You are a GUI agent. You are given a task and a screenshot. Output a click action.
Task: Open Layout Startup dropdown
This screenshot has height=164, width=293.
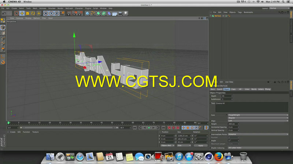pos(279,8)
